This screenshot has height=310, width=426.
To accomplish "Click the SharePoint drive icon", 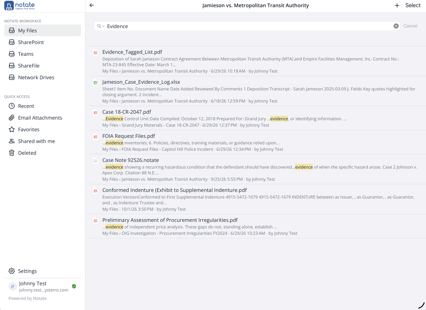I will pyautogui.click(x=12, y=42).
